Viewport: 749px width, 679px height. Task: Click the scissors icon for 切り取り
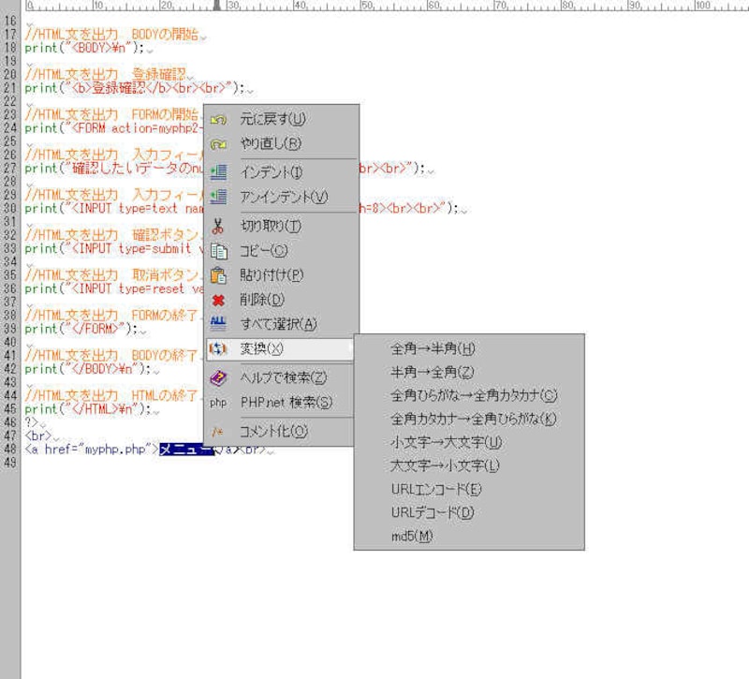[218, 227]
